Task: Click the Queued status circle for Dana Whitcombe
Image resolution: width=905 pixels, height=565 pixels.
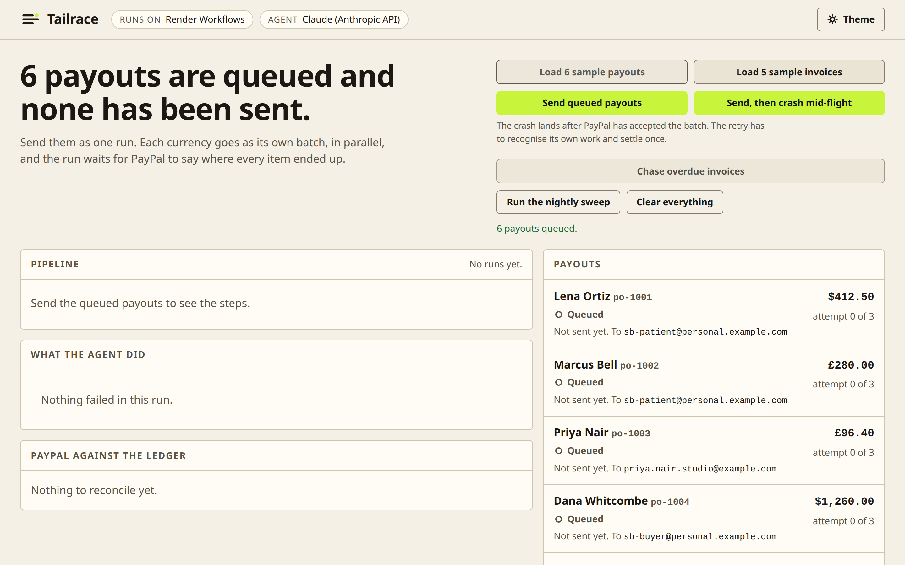Action: 558,519
